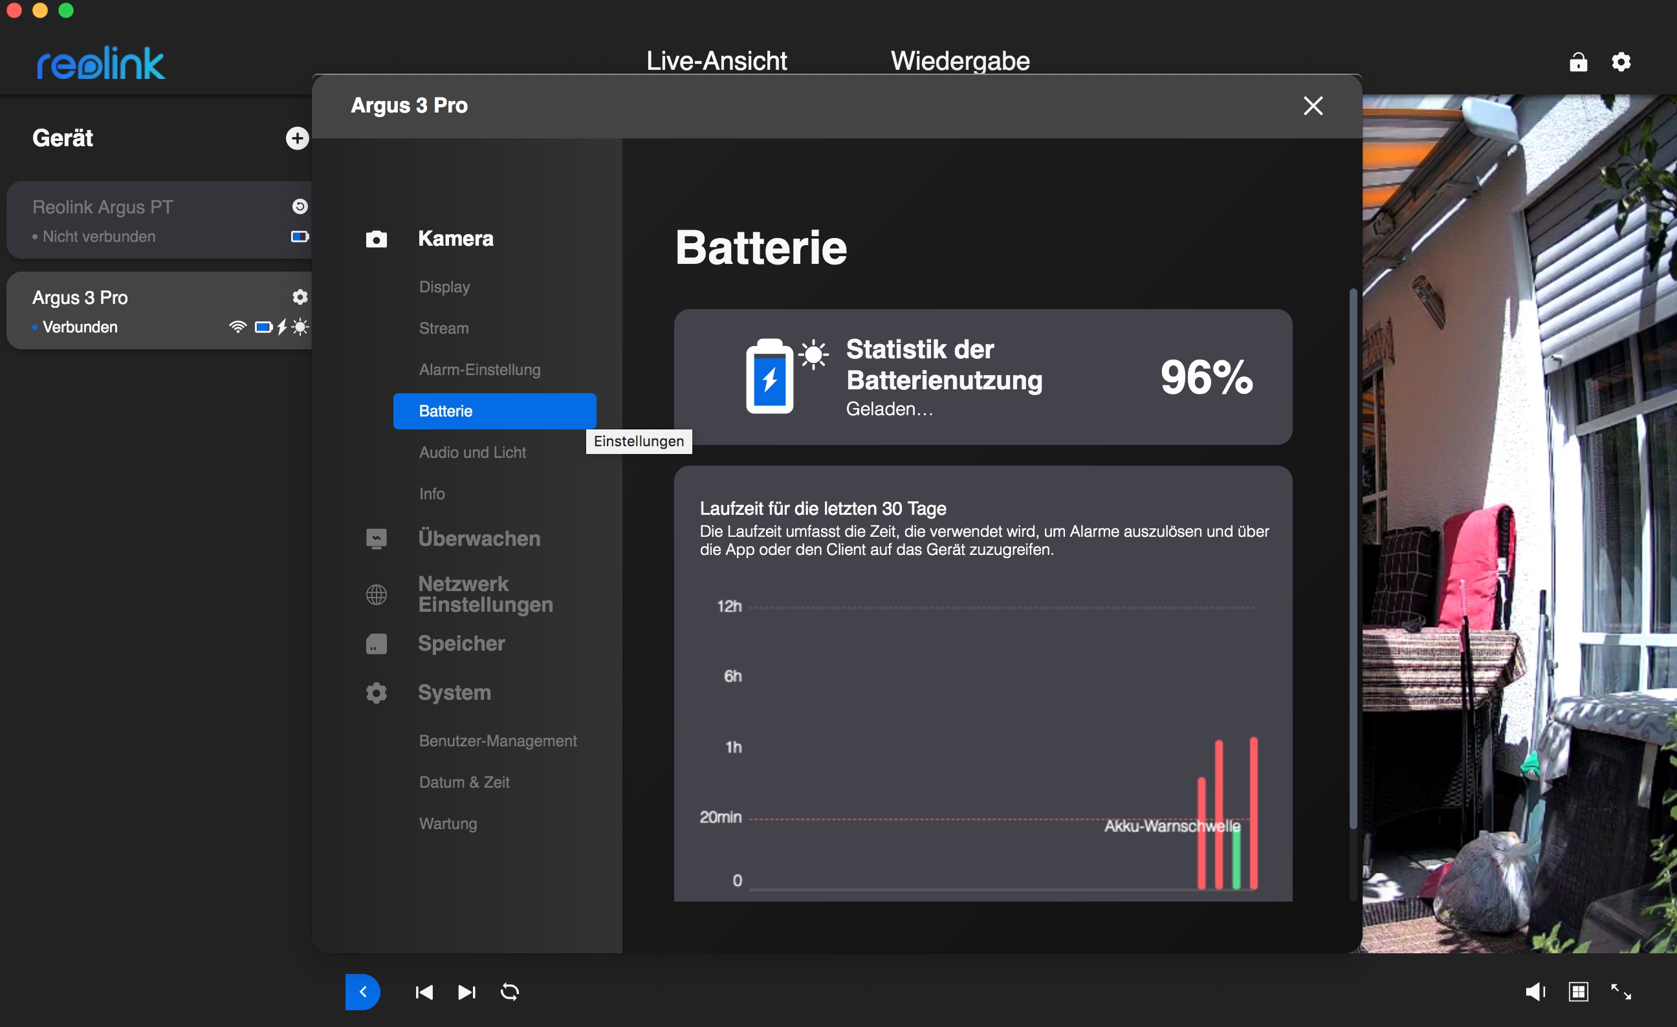The width and height of the screenshot is (1677, 1027).
Task: Open the Alarm-Einstellung menu item
Action: pos(479,370)
